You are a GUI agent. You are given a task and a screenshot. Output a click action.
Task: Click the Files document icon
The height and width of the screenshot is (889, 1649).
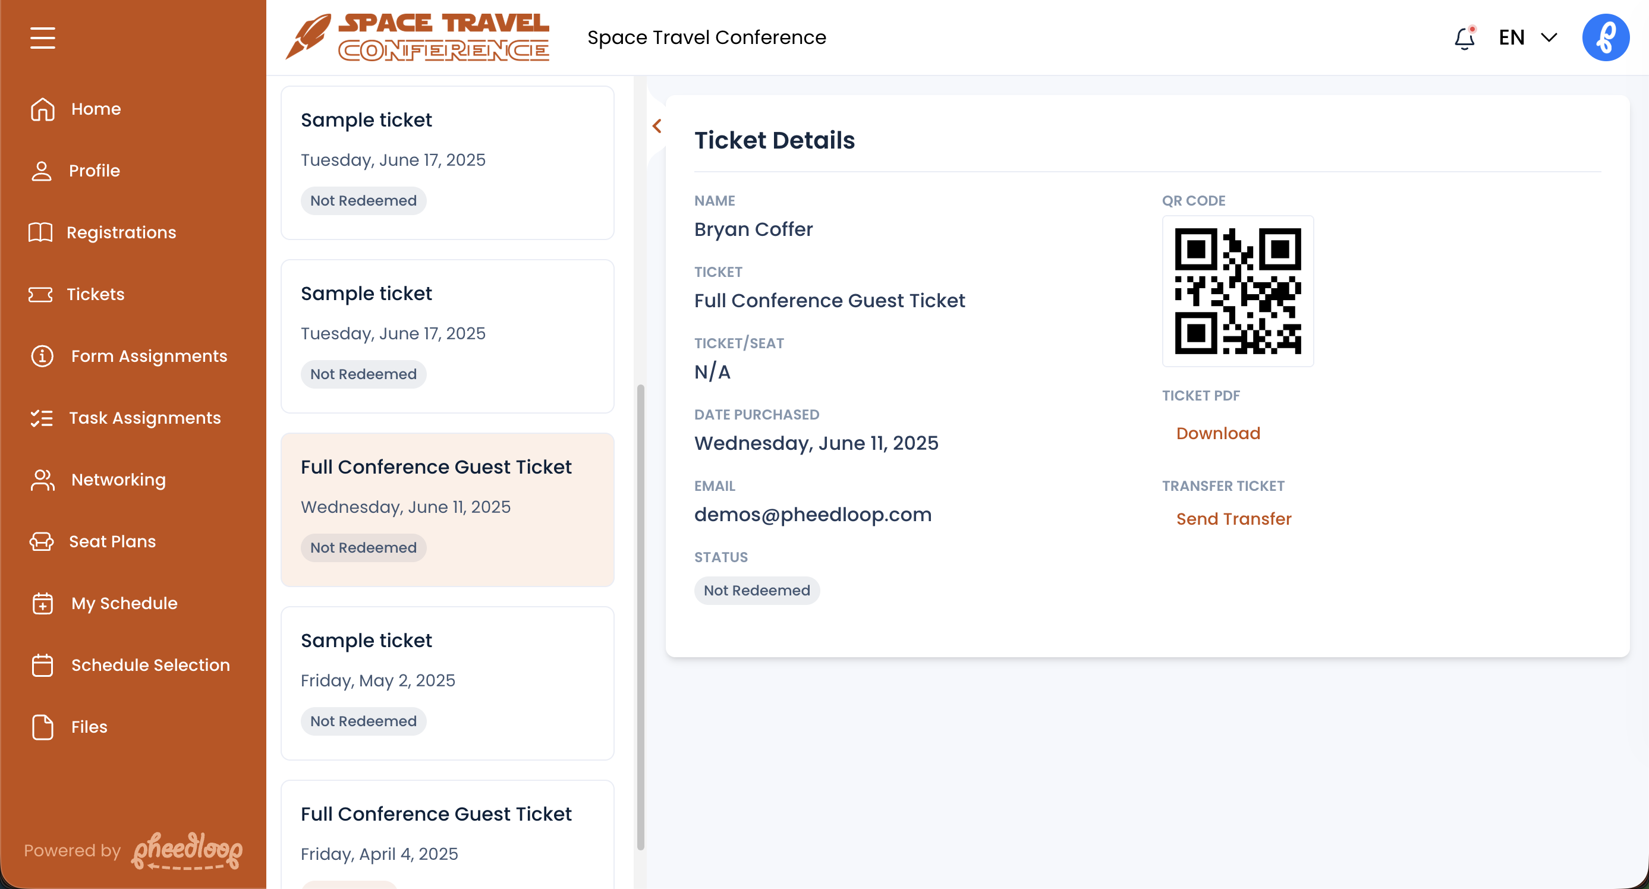point(42,727)
